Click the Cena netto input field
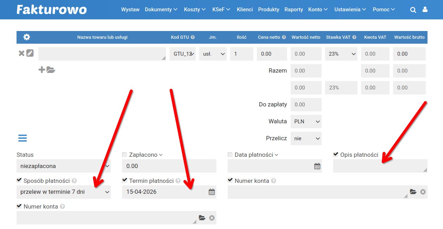Screen dimensions: 443x229 [x=272, y=54]
